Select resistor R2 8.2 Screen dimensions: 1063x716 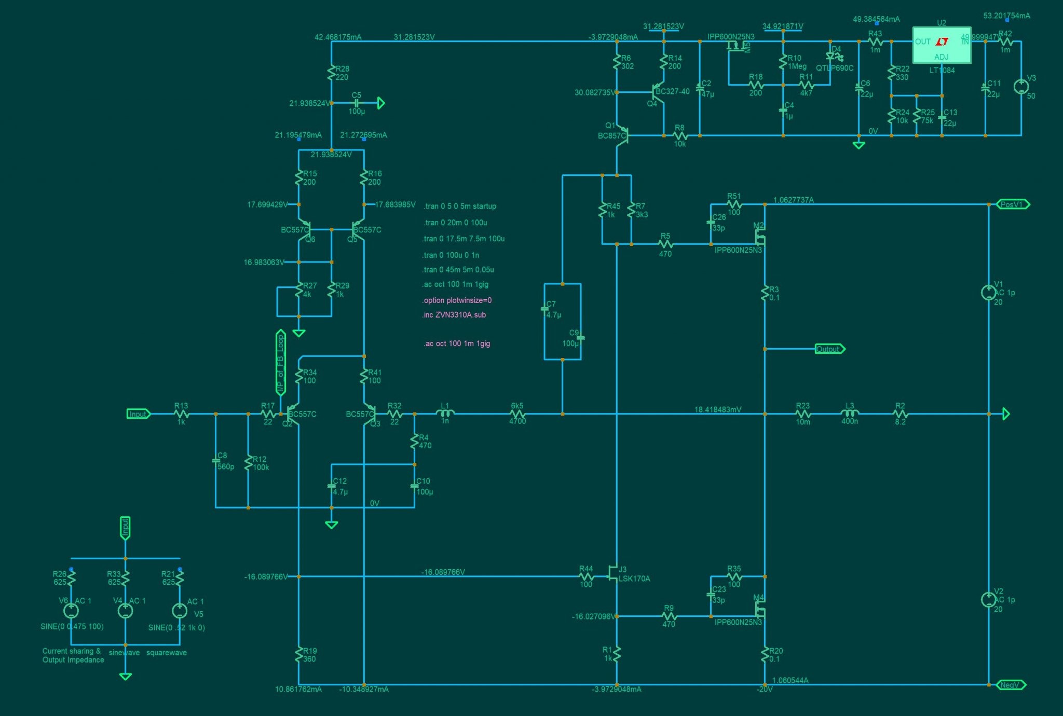tap(901, 414)
